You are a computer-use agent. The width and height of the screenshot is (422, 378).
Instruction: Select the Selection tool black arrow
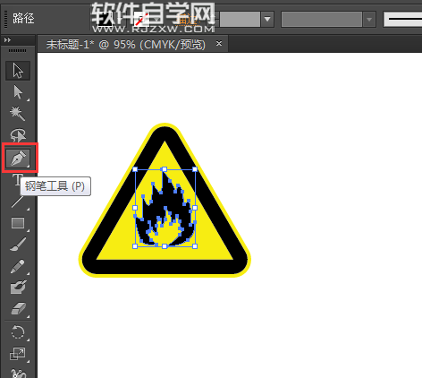18,71
